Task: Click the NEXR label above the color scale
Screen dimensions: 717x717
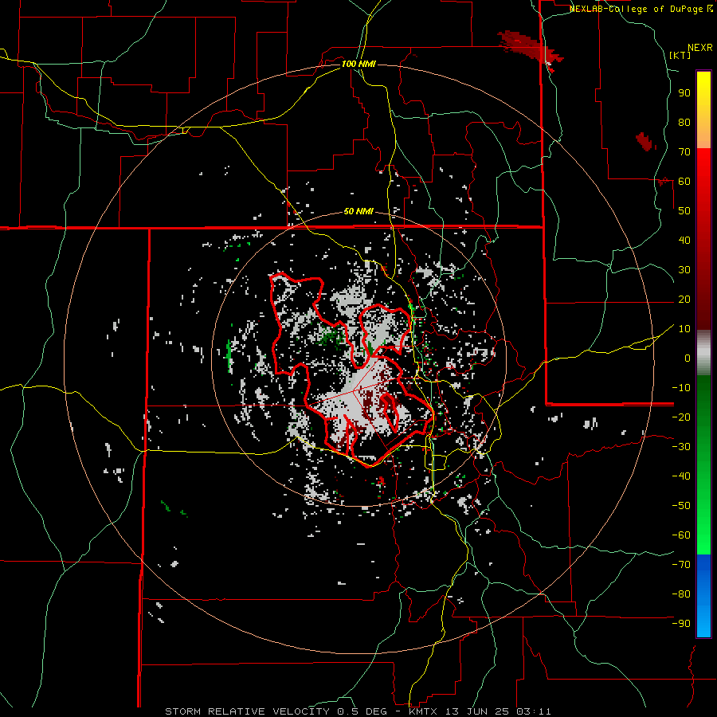Action: click(700, 48)
